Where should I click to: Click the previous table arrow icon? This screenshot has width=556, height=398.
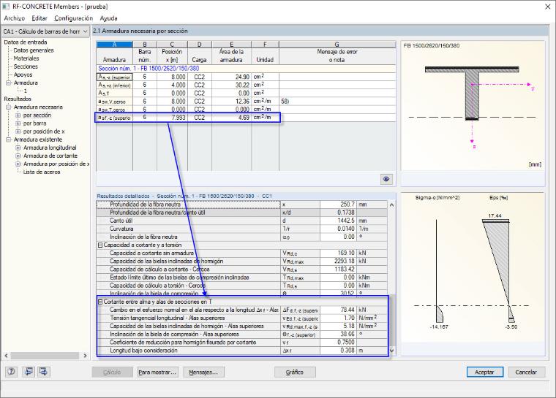[x=28, y=372]
